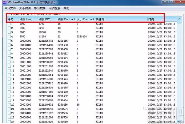Tick the checkbox for row 19
The height and width of the screenshot is (124, 185).
[9, 100]
